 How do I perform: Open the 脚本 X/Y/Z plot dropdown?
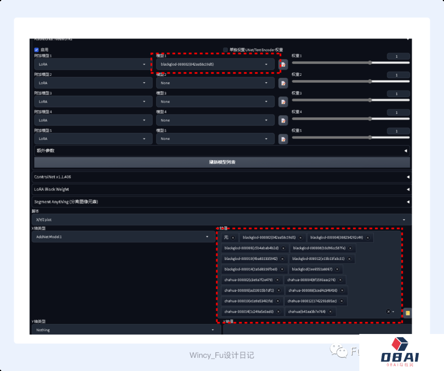[x=221, y=220]
